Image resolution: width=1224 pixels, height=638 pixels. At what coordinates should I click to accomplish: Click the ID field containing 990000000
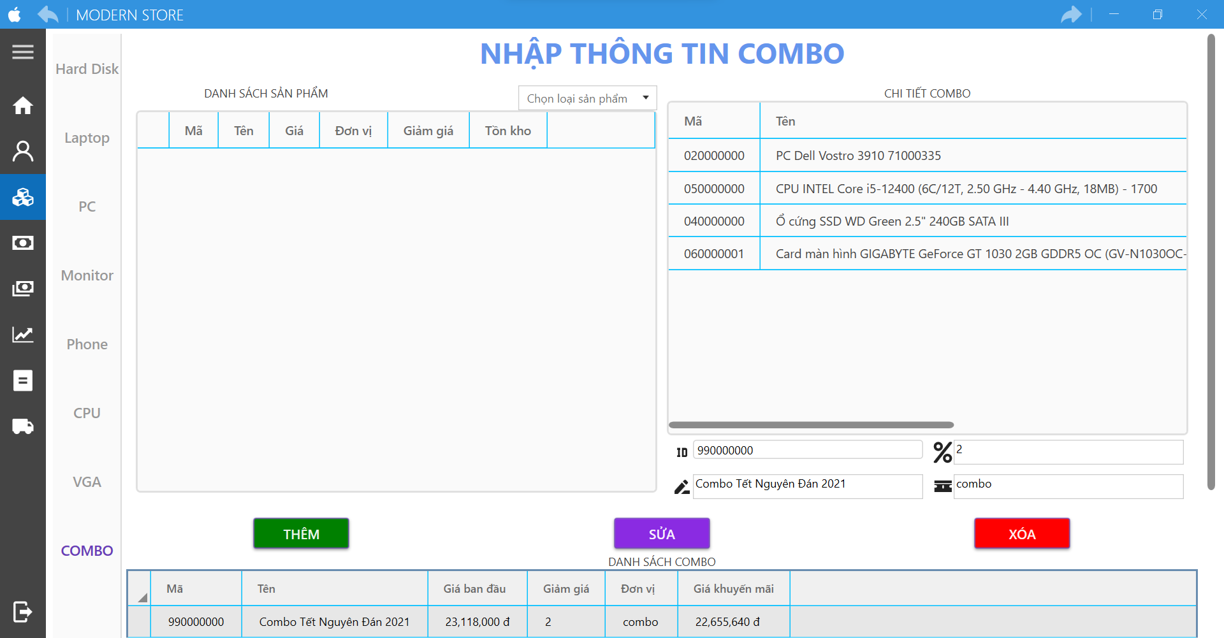(x=807, y=449)
